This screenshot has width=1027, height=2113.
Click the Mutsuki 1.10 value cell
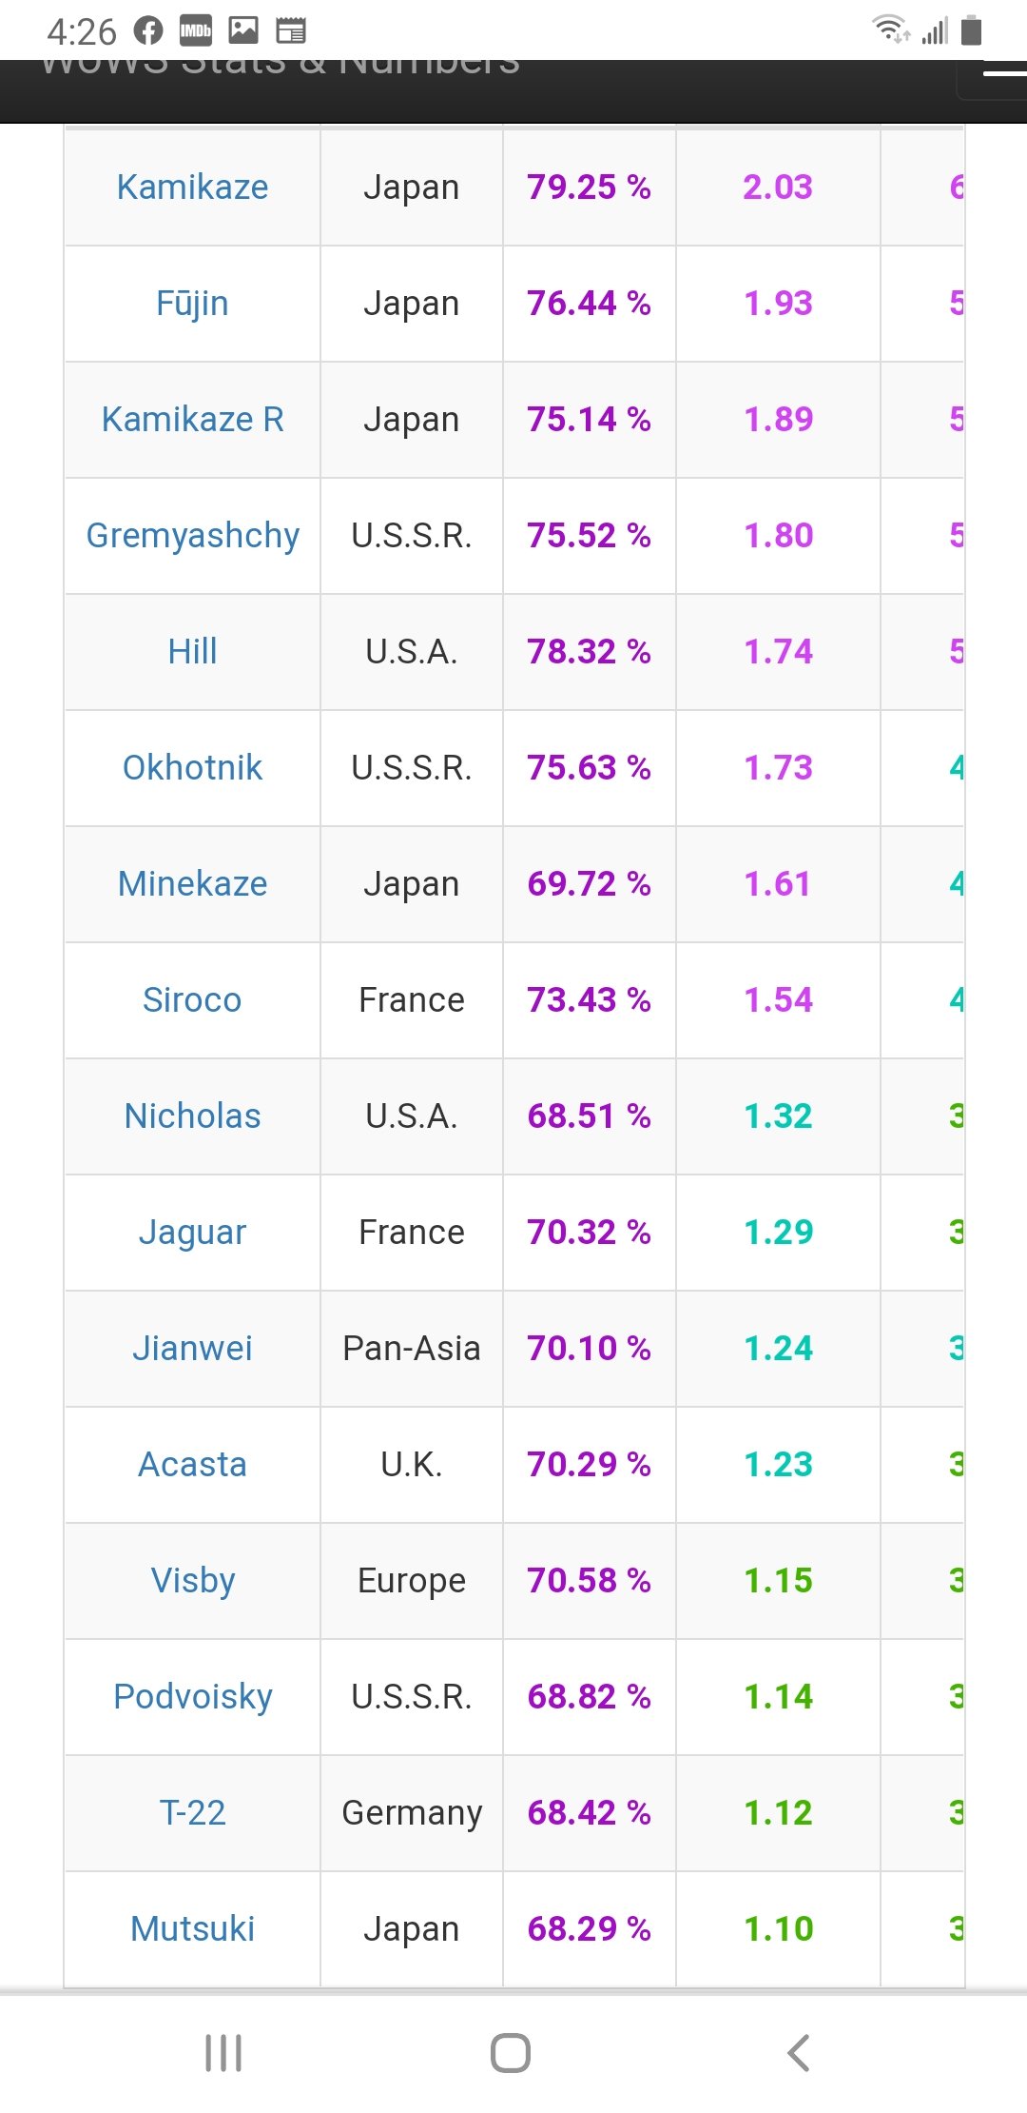pos(778,1929)
